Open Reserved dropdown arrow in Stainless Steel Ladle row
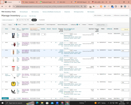This screenshot has height=105, width=131. tap(57, 74)
